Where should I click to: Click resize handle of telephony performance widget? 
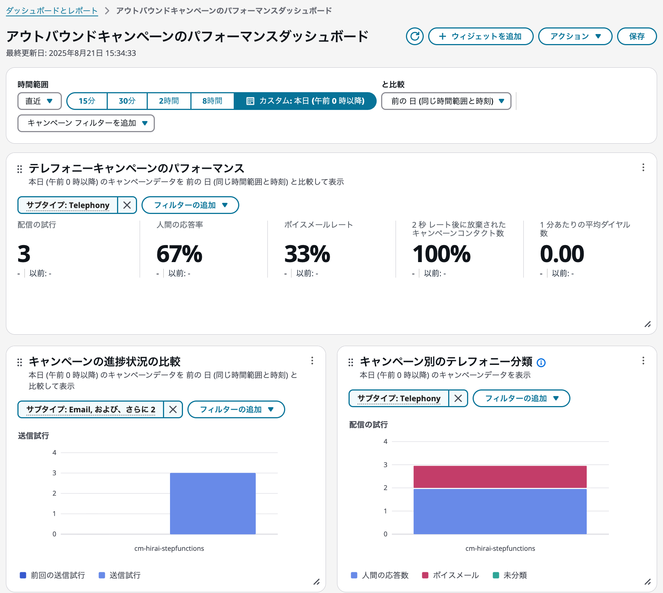tap(647, 325)
